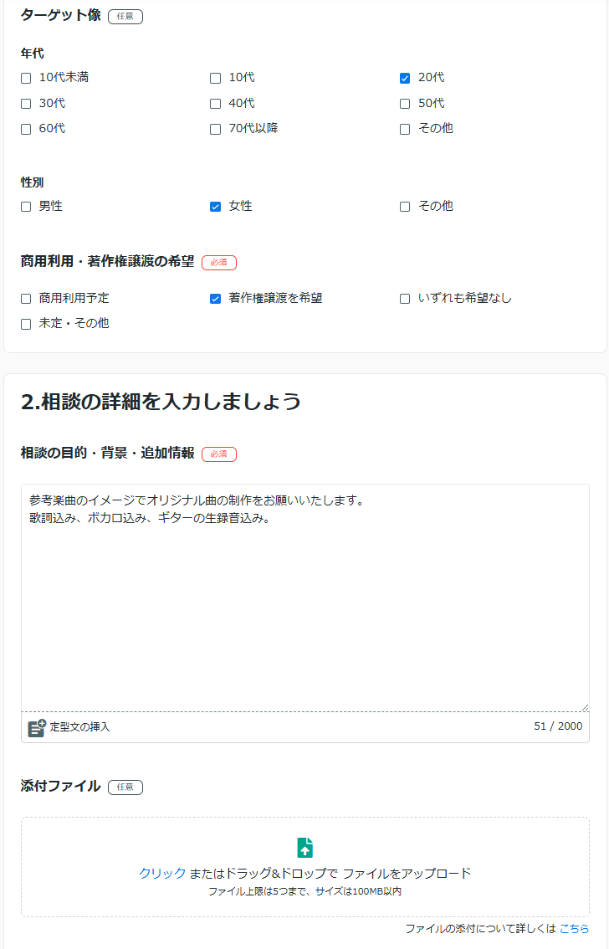Screen dimensions: 609x949
Task: Click またはドラッグ&ドロップで ファイルをアップロード text
Action: pyautogui.click(x=330, y=874)
